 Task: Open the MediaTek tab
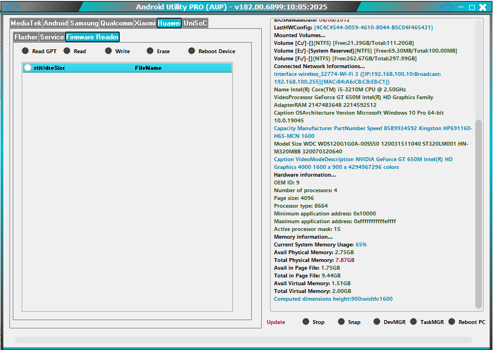pos(26,23)
